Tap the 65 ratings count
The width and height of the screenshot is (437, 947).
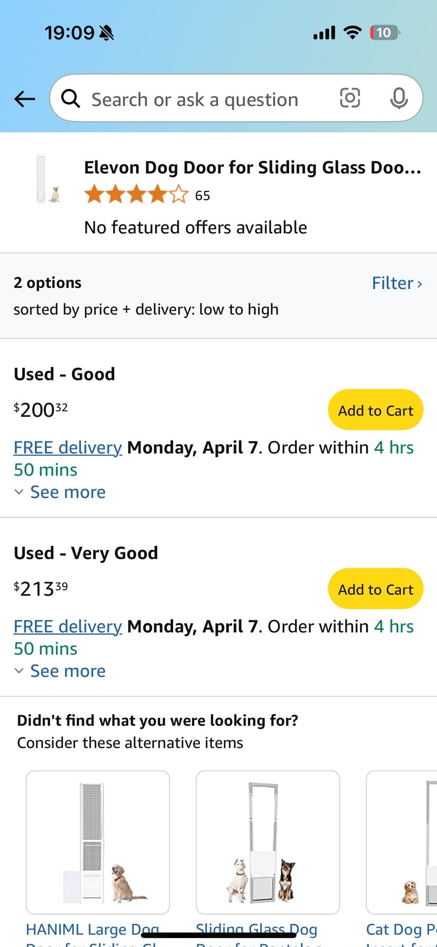202,196
